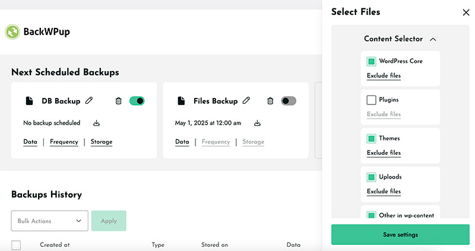
Task: Close the Select Files panel
Action: pyautogui.click(x=466, y=12)
